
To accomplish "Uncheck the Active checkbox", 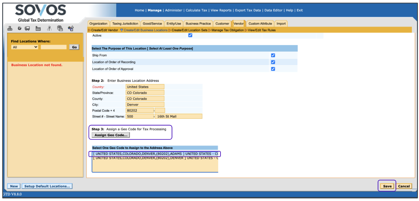I will coord(190,35).
